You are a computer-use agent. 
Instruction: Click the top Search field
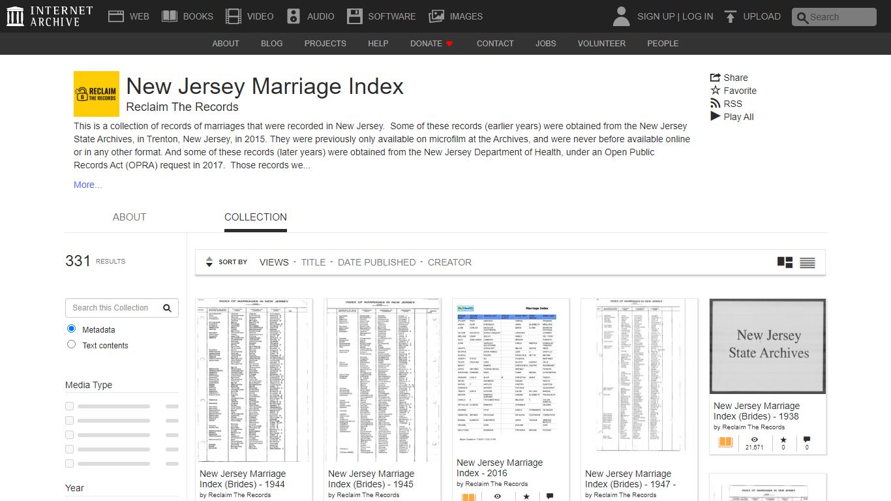(834, 17)
